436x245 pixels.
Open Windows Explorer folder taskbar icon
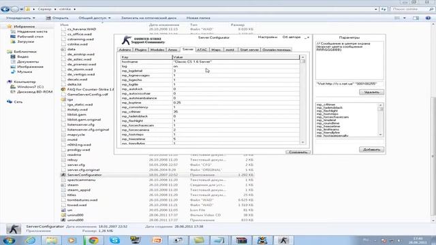[x=52, y=240]
